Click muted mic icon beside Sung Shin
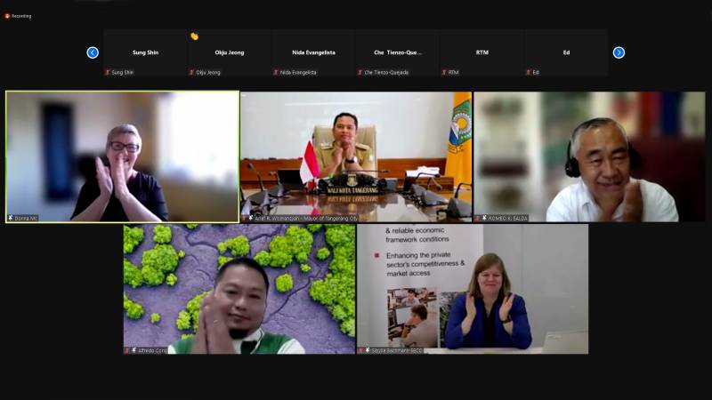 (107, 72)
